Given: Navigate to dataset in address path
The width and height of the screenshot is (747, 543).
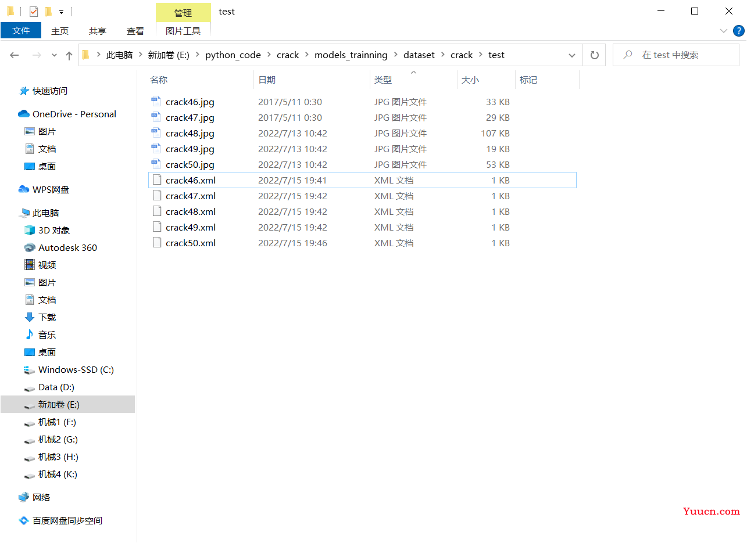Looking at the screenshot, I should (x=419, y=55).
